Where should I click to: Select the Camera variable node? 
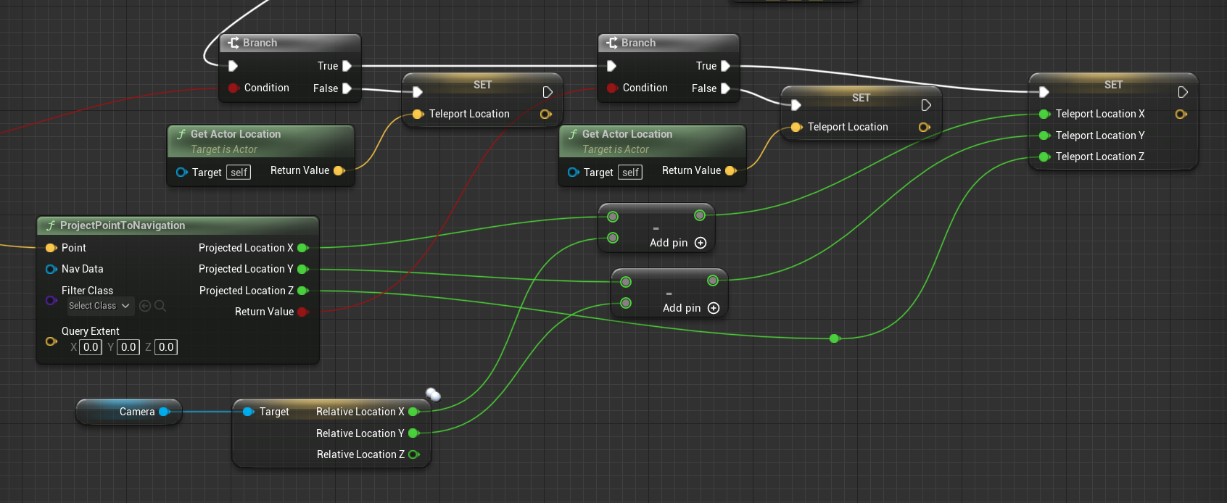[x=128, y=412]
